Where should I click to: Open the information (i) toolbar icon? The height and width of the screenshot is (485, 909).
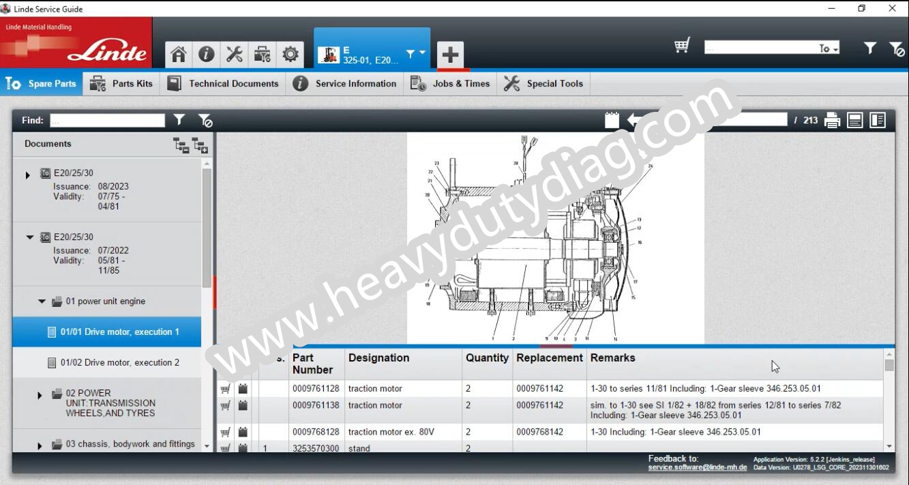tap(207, 54)
